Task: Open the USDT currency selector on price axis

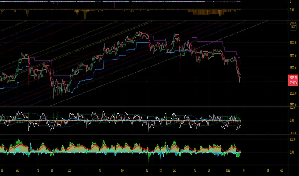Action: coord(293,27)
